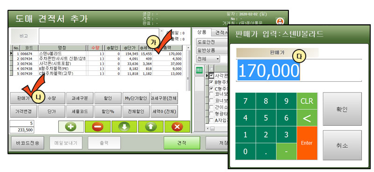Image resolution: width=374 pixels, height=172 pixels.
Task: Click the 과세구분 button
Action: point(80,98)
